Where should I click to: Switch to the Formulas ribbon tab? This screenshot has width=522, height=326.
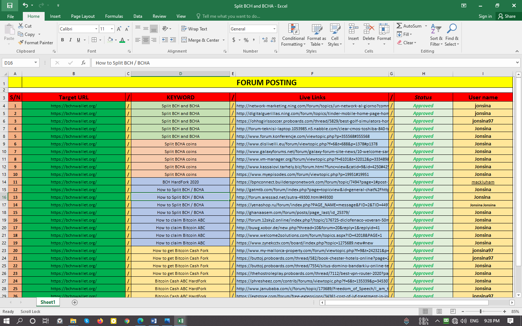pos(114,16)
